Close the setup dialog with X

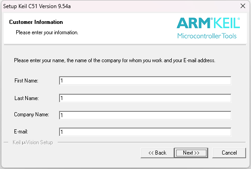tap(243, 6)
